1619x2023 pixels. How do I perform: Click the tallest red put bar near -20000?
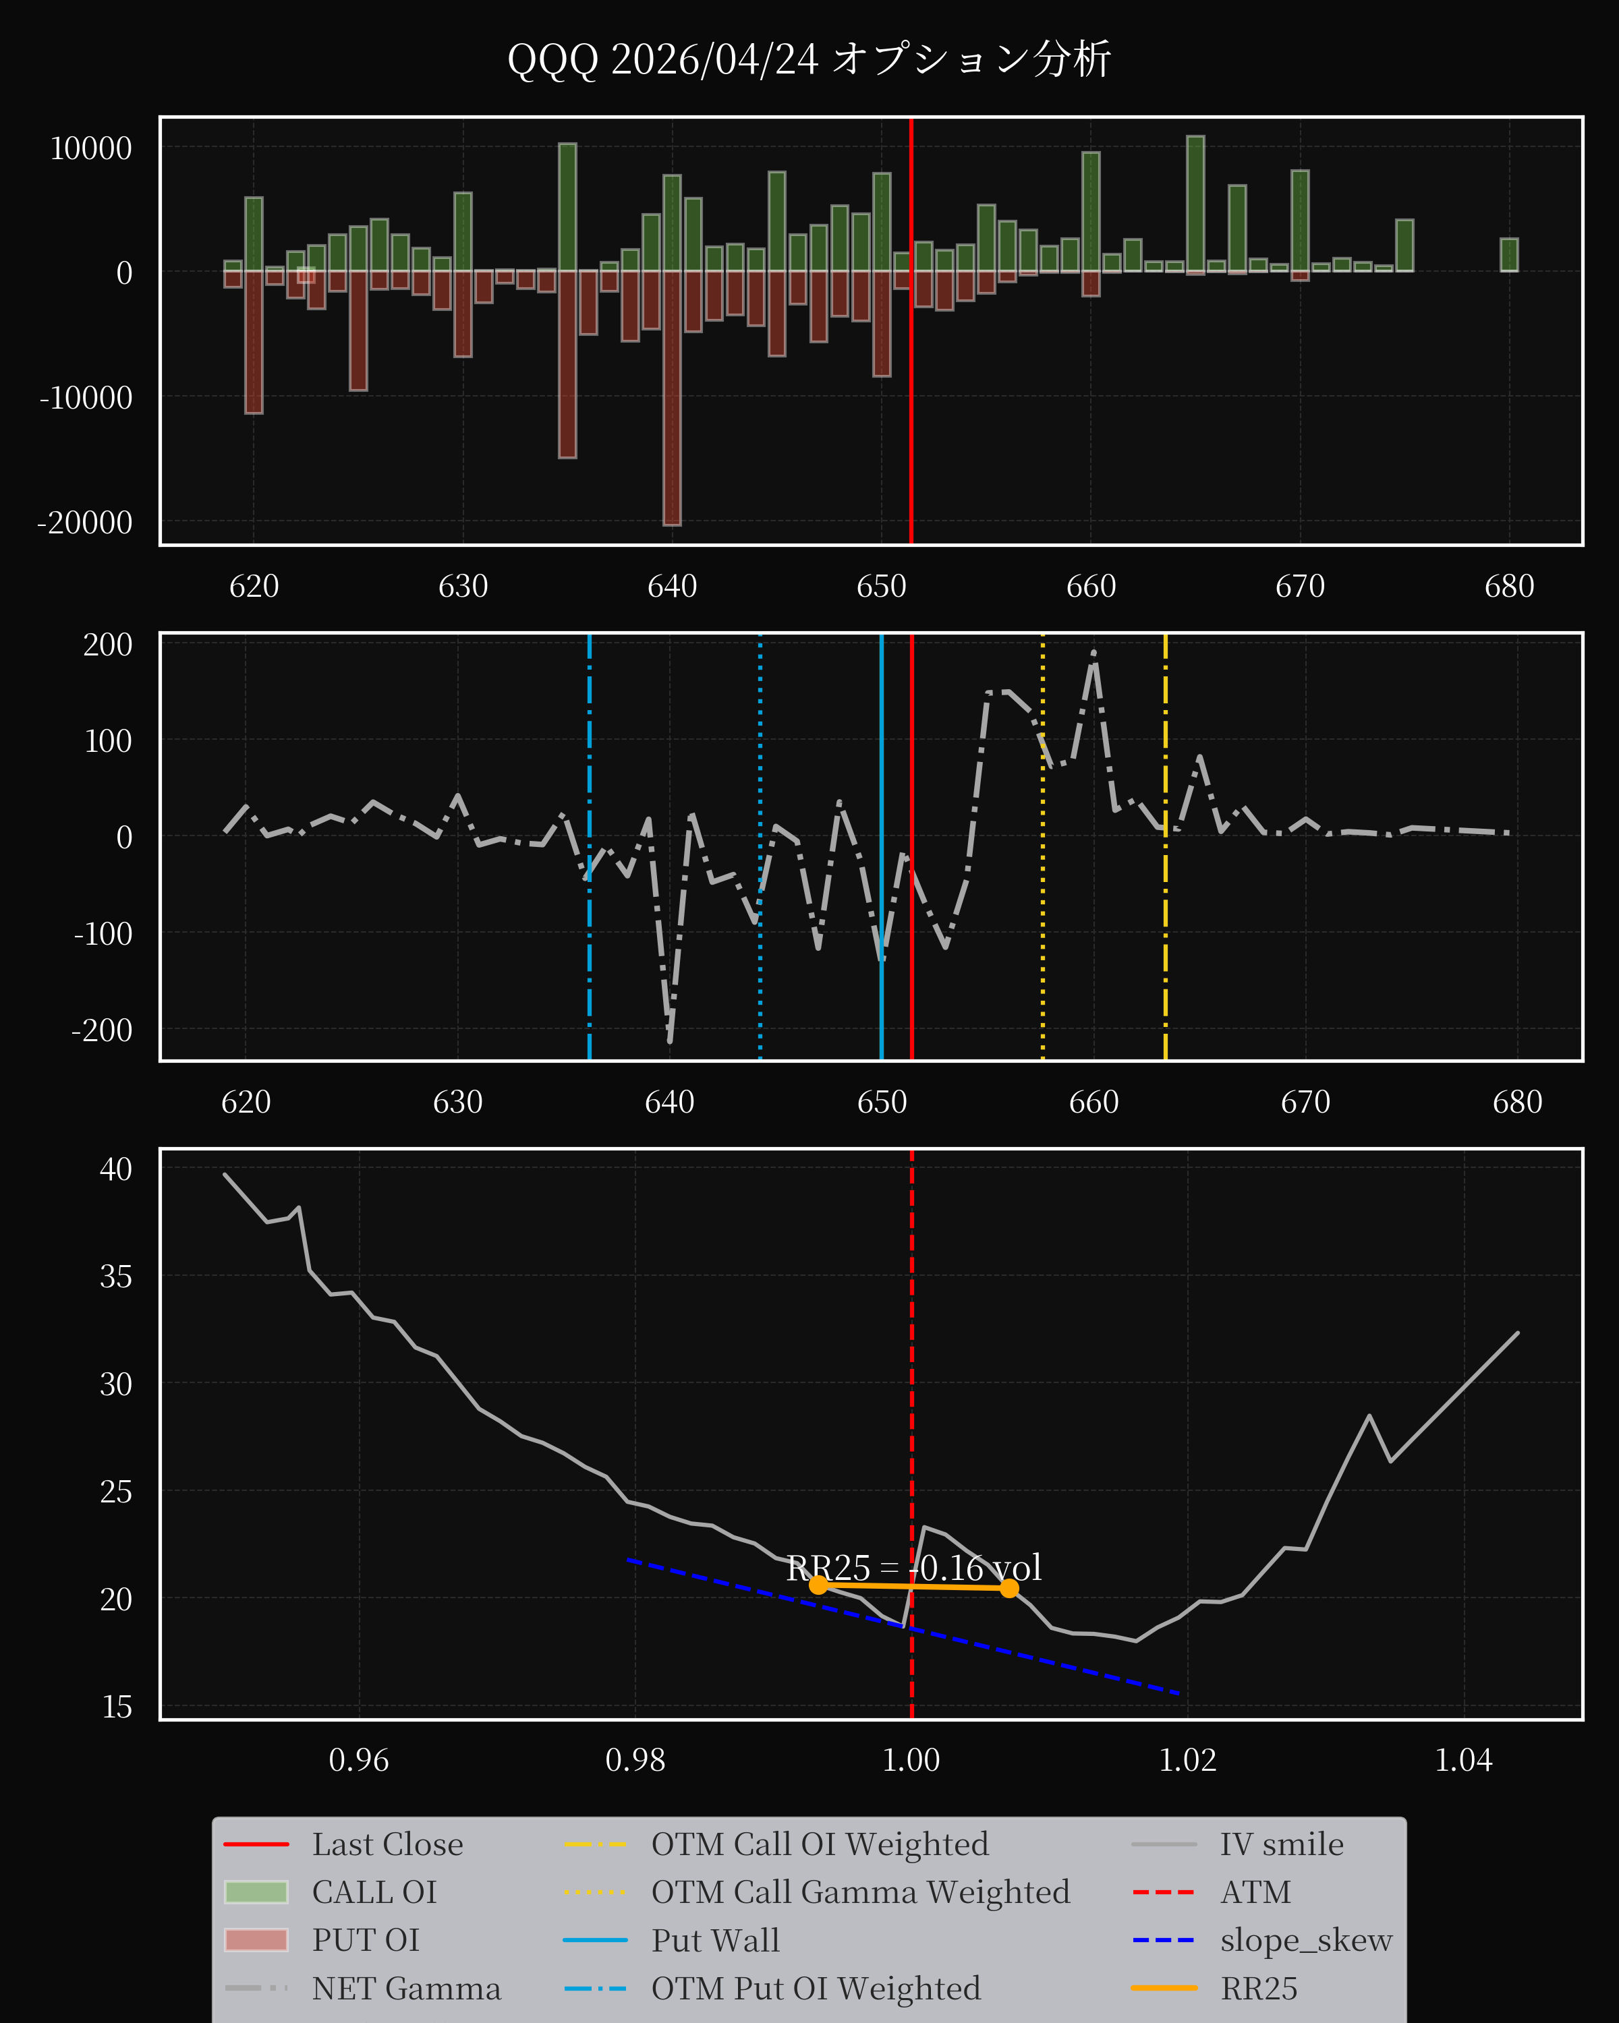[672, 398]
